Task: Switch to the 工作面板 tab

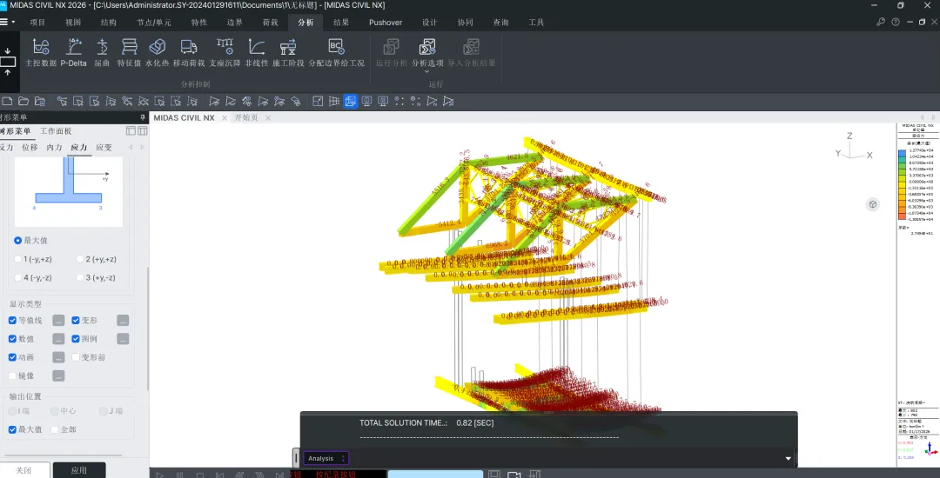Action: coord(56,131)
